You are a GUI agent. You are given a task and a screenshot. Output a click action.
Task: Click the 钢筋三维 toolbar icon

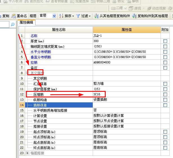tap(93, 1)
